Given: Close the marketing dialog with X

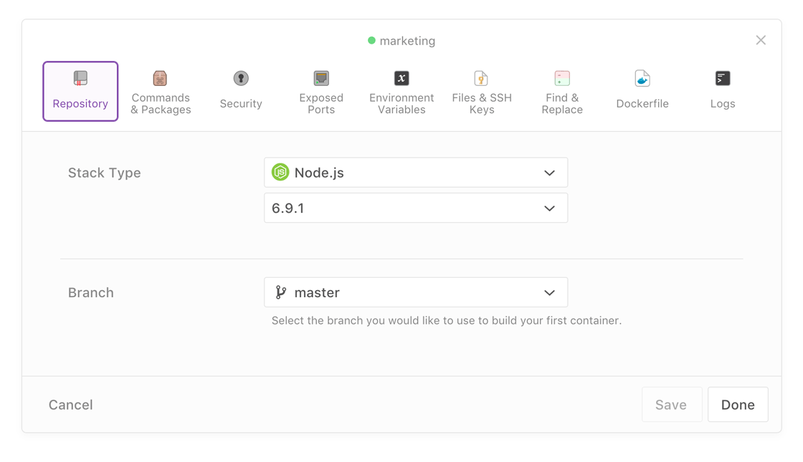Looking at the screenshot, I should coord(761,41).
